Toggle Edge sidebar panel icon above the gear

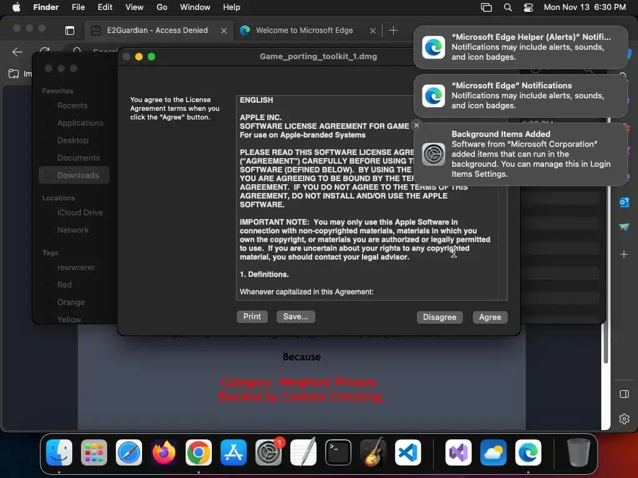click(624, 394)
